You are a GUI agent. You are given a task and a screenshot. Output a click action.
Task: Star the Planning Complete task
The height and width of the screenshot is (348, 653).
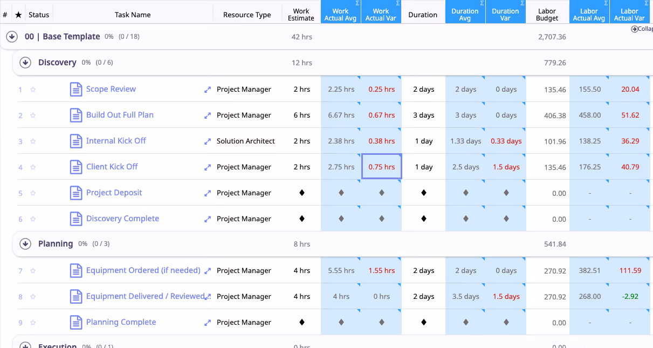coord(33,323)
